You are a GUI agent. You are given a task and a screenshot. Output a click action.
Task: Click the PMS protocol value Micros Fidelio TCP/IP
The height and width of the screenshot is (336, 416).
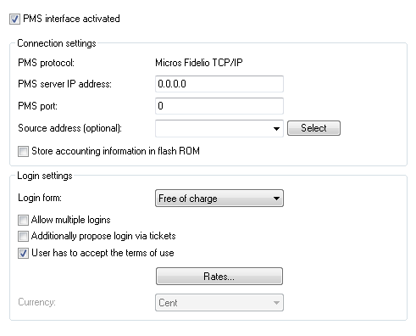199,63
